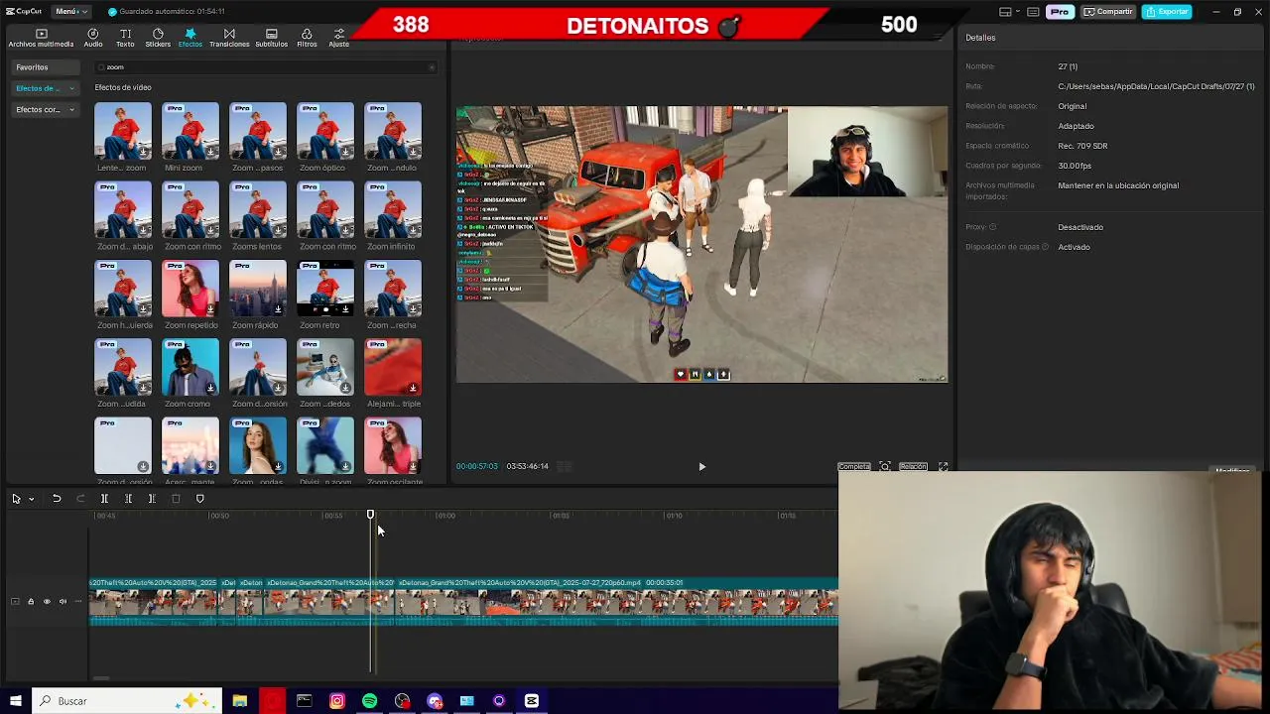Open the Menú dropdown

click(x=70, y=12)
